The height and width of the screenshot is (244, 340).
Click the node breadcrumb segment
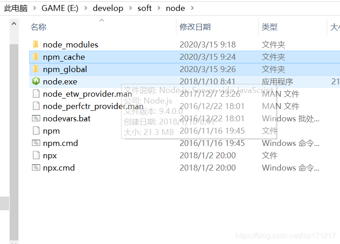(175, 8)
